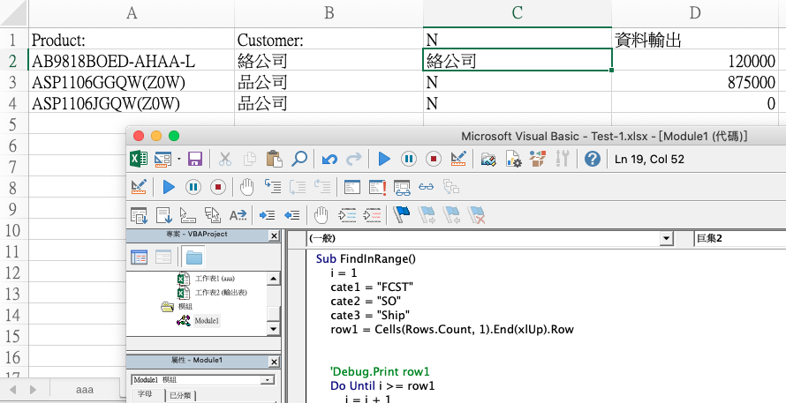Switch to the 已分類 properties tab

[x=180, y=395]
